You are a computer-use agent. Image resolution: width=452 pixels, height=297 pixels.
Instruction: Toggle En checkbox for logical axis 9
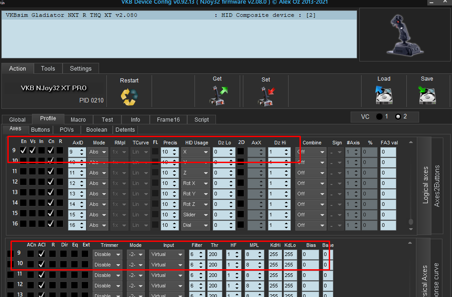coord(23,150)
